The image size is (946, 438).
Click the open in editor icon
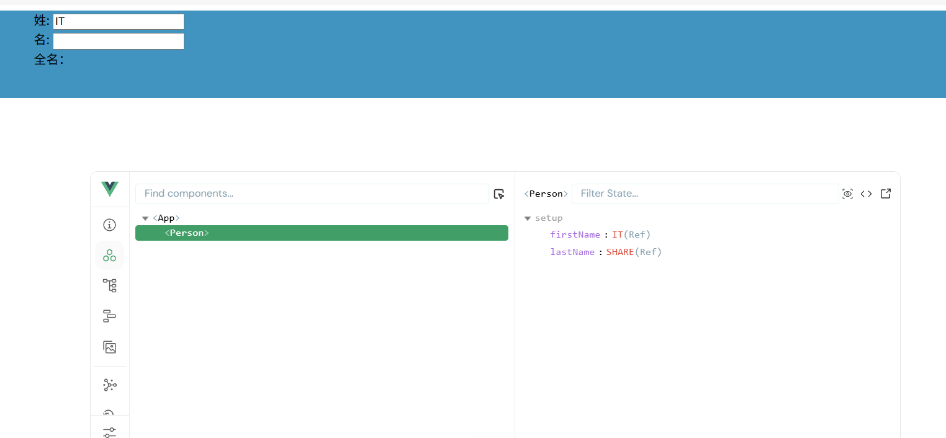(886, 194)
